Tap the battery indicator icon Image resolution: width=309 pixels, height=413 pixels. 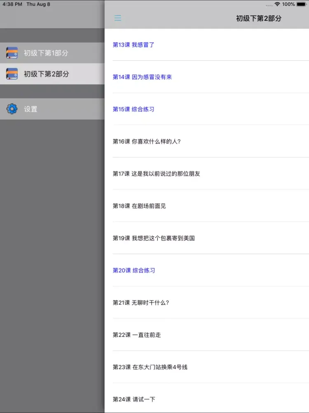click(302, 4)
